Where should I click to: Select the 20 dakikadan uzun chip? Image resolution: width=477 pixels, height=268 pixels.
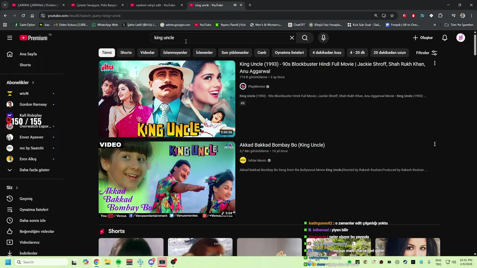pos(389,52)
